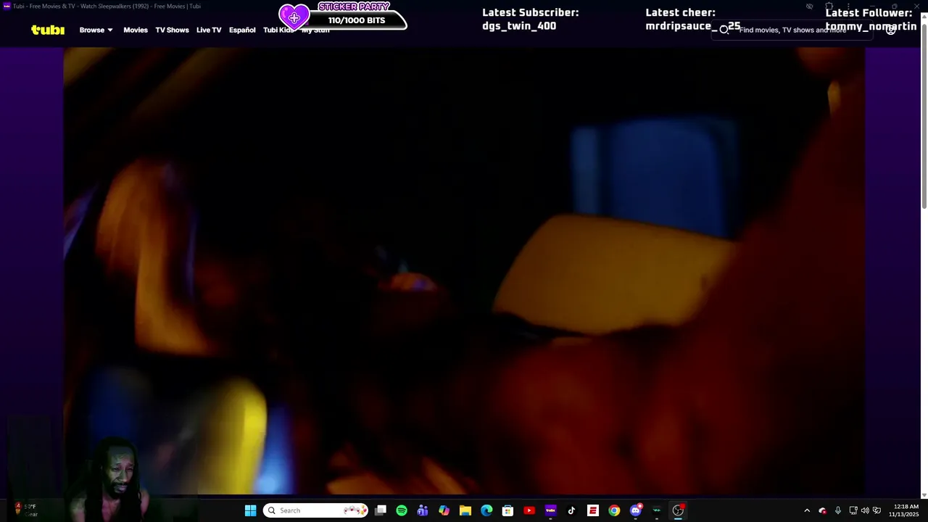This screenshot has height=522, width=928.
Task: Open the Tubi app taskbar icon
Action: [550, 510]
